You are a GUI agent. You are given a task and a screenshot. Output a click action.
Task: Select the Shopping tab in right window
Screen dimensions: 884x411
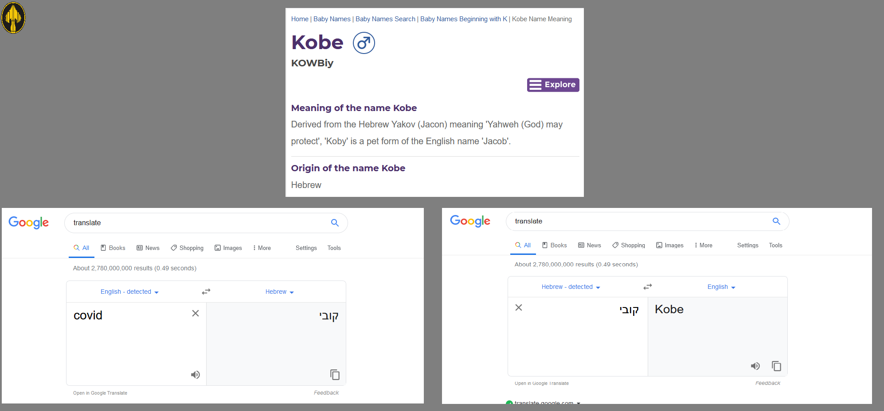point(629,245)
